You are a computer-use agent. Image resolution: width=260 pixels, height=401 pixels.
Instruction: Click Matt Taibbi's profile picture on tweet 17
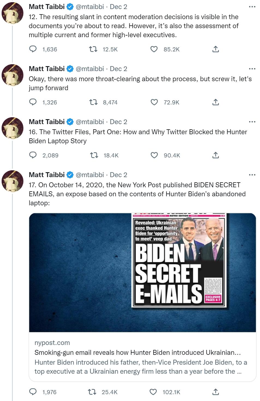(12, 181)
